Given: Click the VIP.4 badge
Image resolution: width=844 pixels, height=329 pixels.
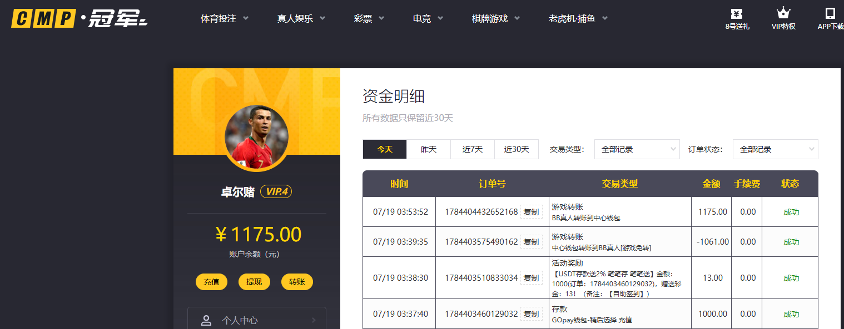Looking at the screenshot, I should coord(276,191).
